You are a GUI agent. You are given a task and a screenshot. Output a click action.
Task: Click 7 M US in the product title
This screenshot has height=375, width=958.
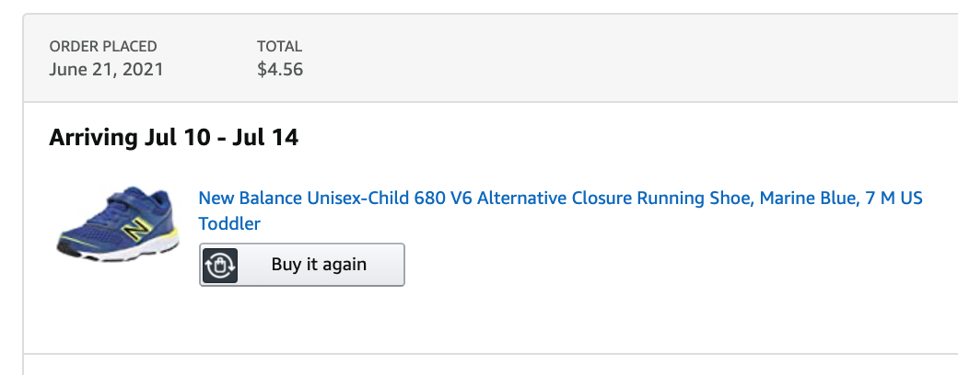(x=894, y=199)
